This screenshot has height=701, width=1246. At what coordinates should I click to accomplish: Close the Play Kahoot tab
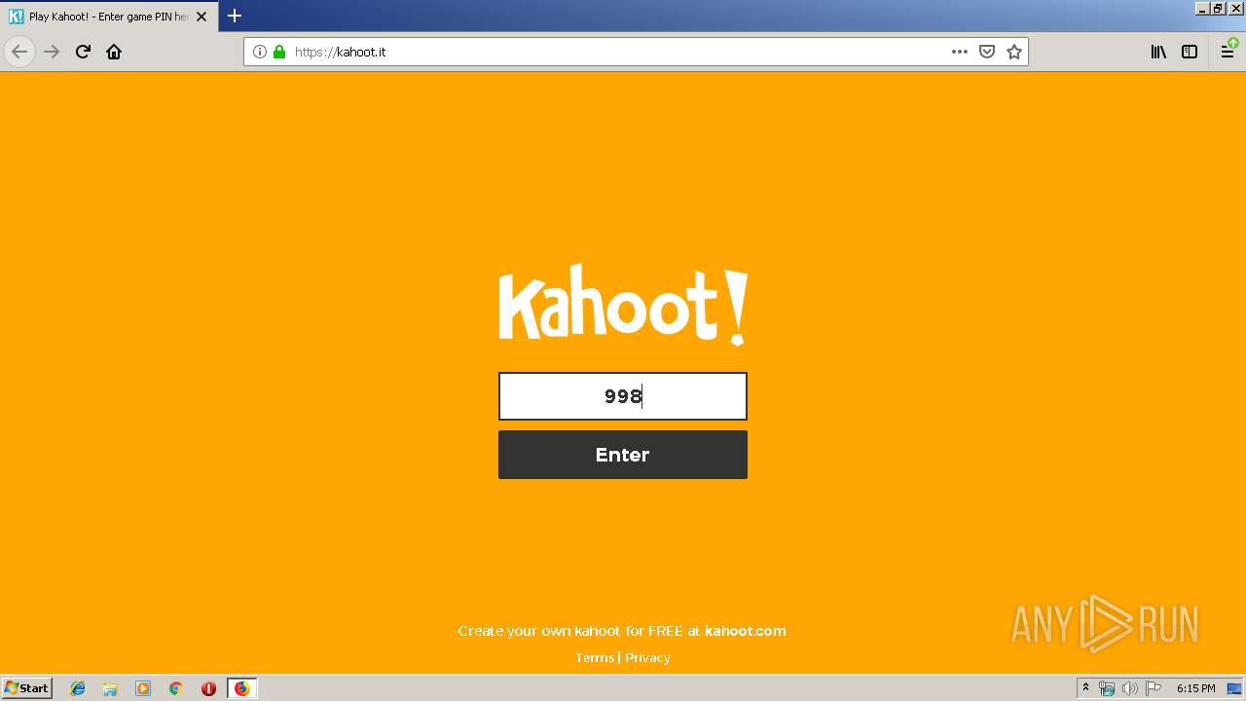(202, 17)
